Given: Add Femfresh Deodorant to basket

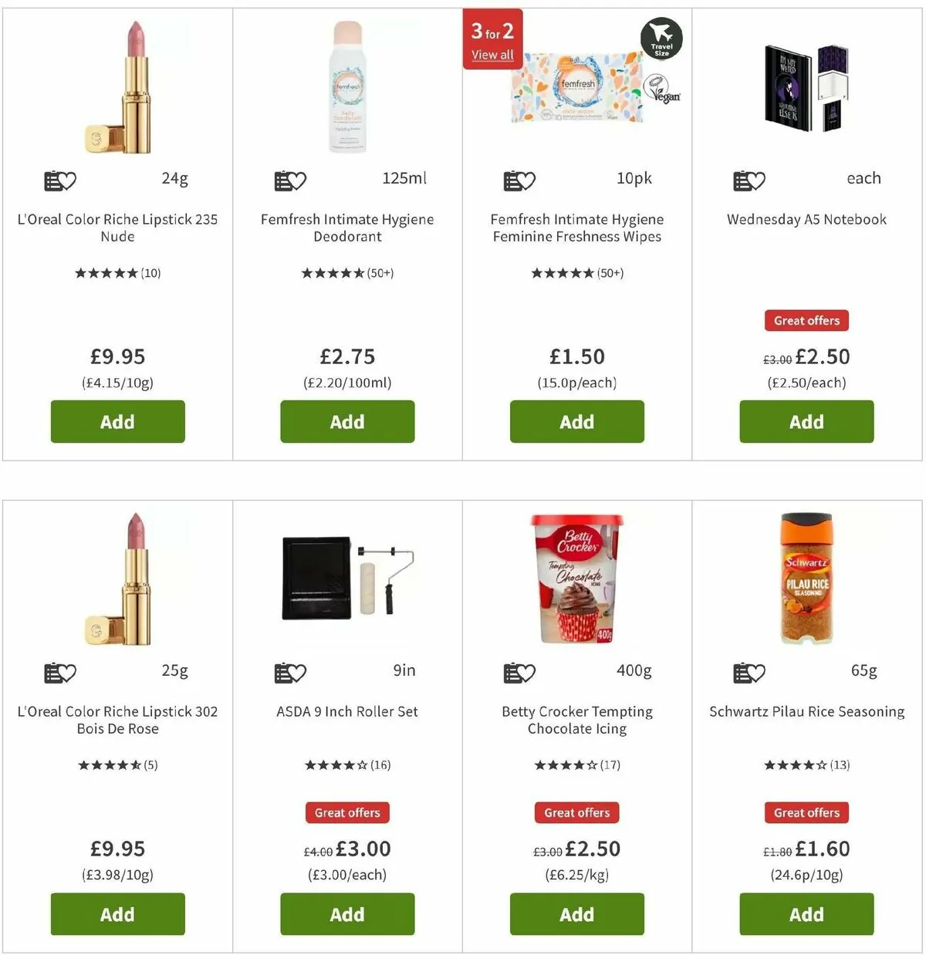Looking at the screenshot, I should point(347,421).
